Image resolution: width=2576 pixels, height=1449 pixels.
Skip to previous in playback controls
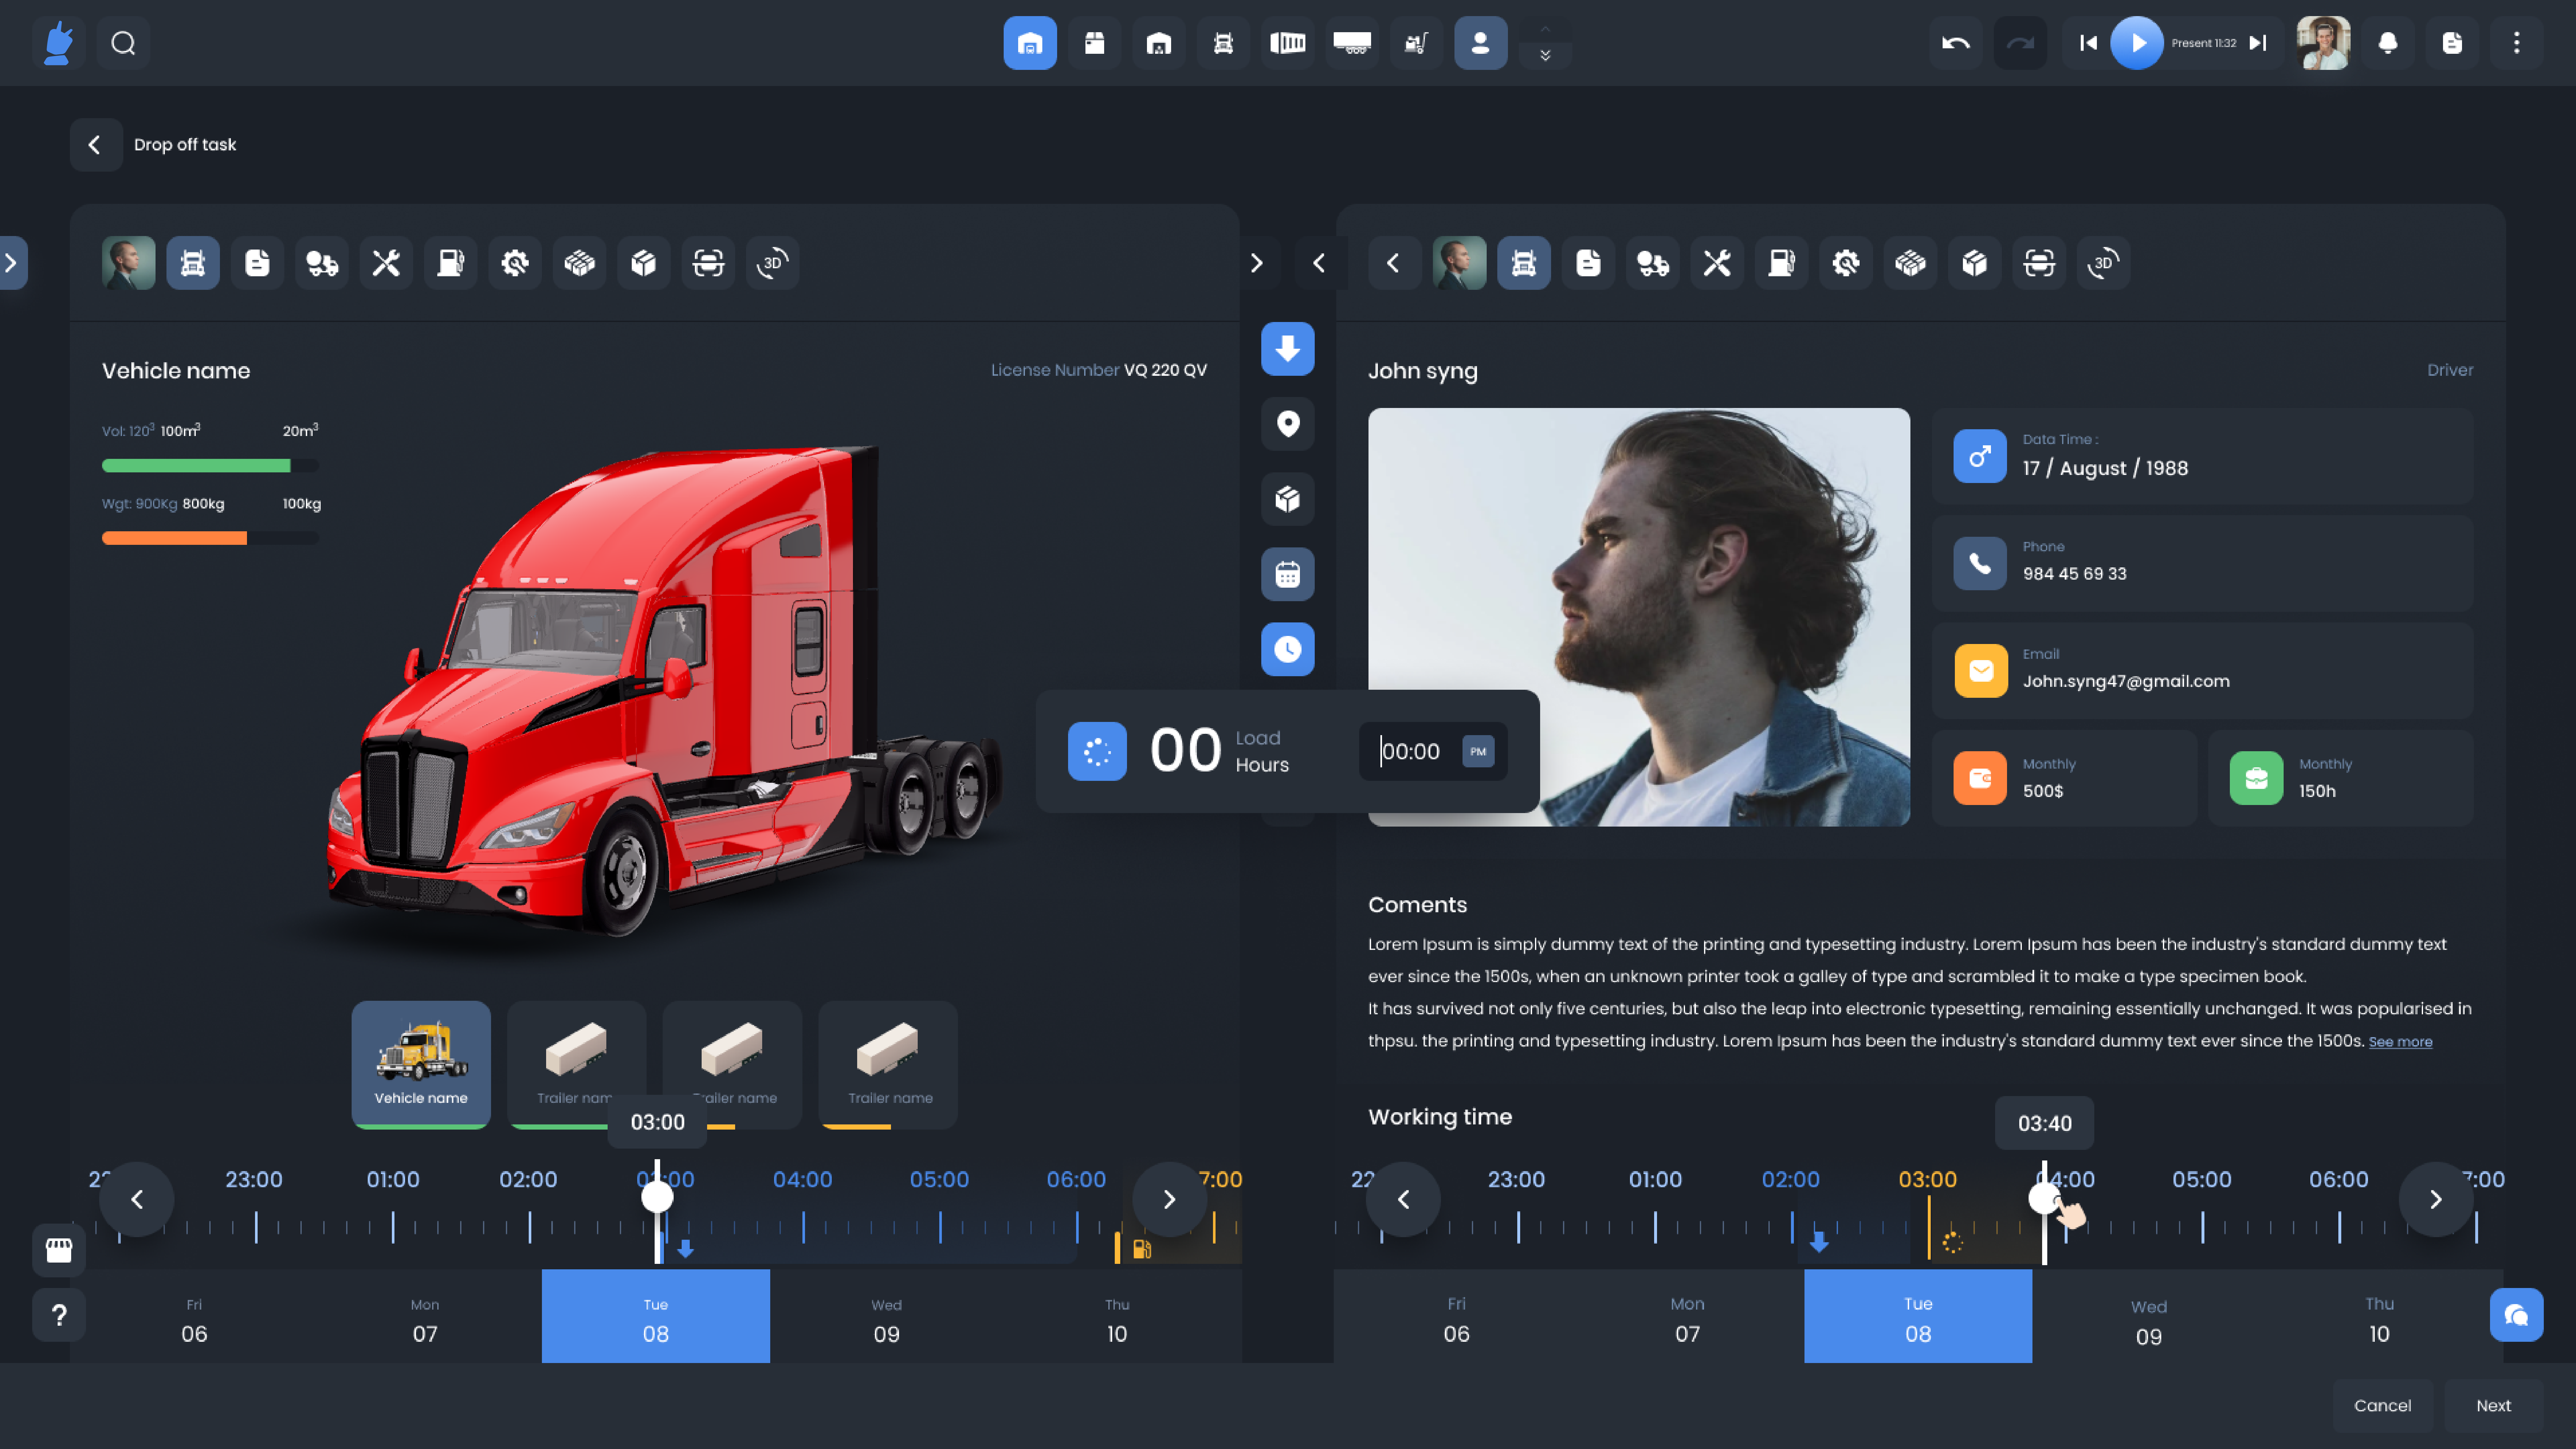[2088, 43]
